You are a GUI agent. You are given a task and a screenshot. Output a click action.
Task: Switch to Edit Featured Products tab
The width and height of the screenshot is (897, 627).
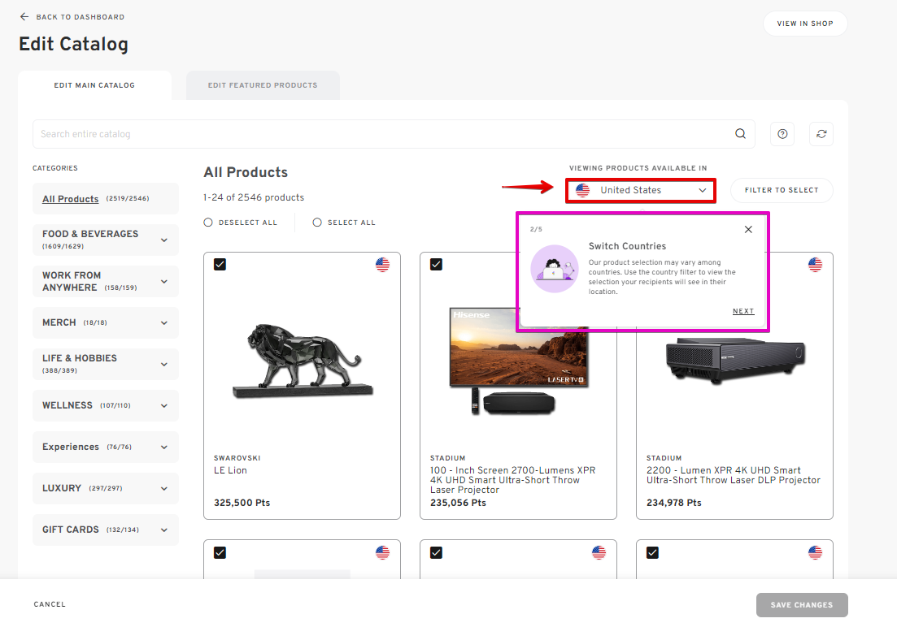[263, 85]
